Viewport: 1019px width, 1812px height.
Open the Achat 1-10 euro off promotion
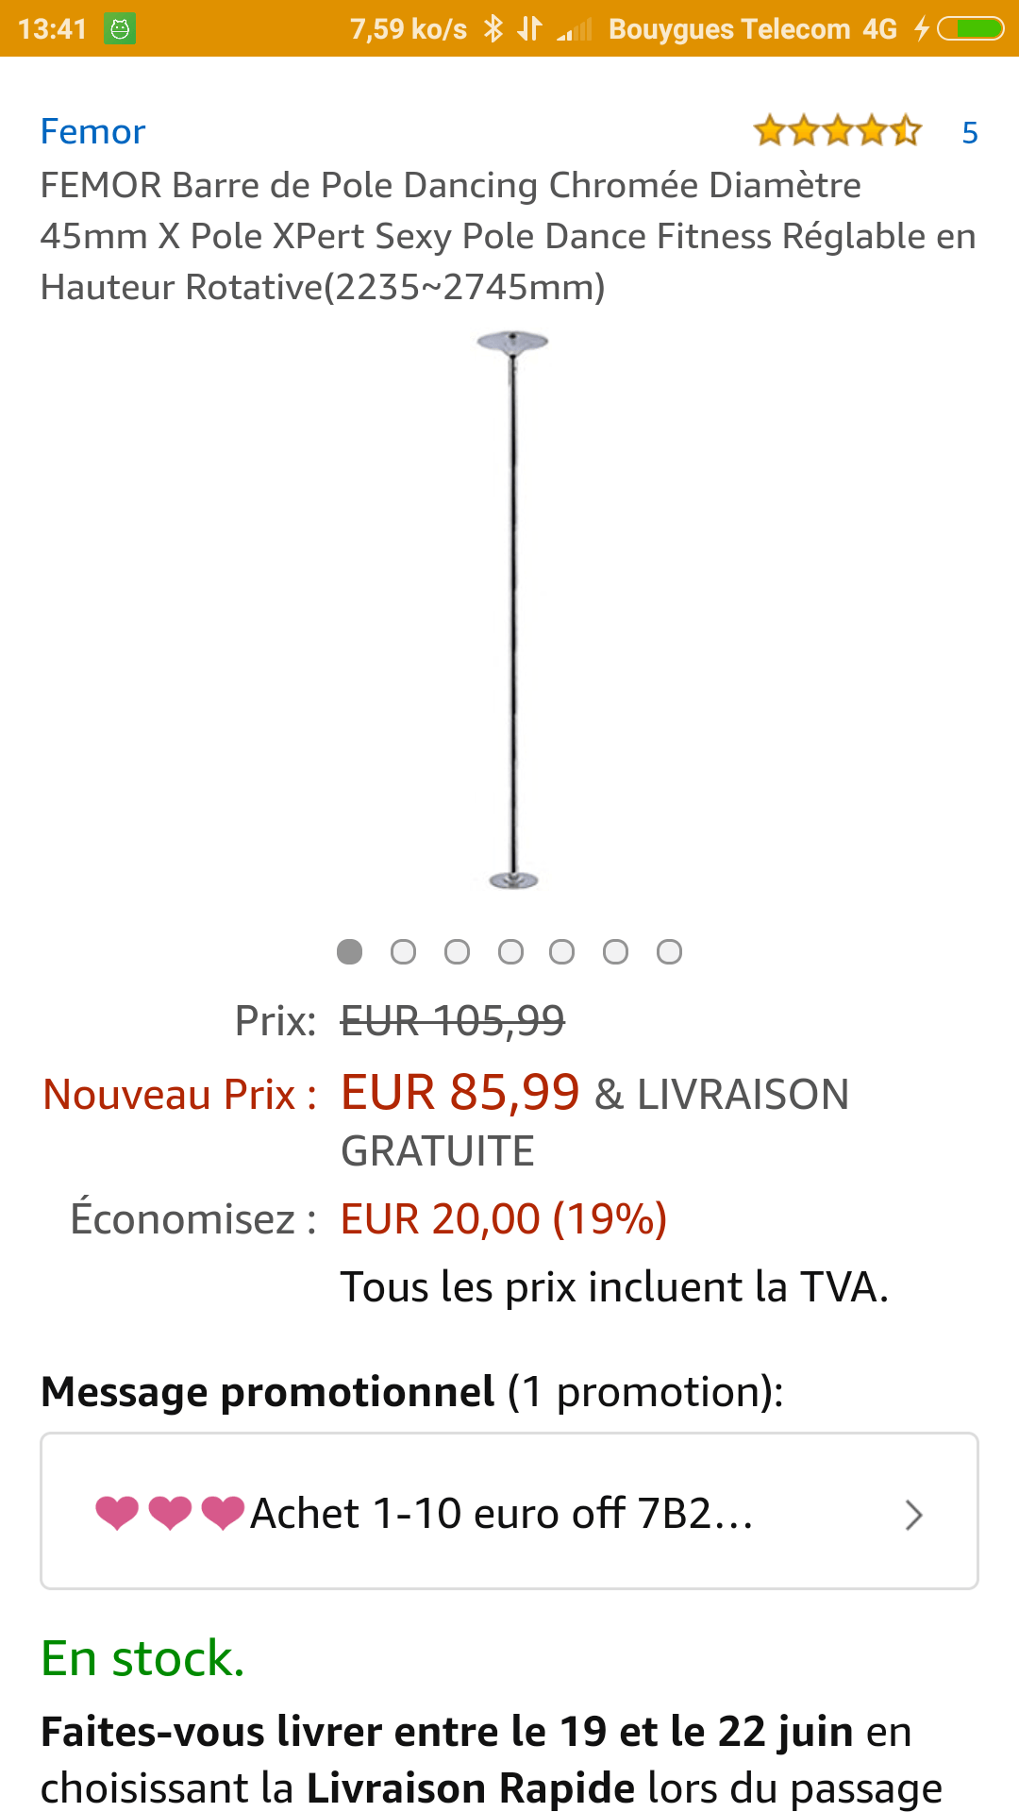[501, 1514]
